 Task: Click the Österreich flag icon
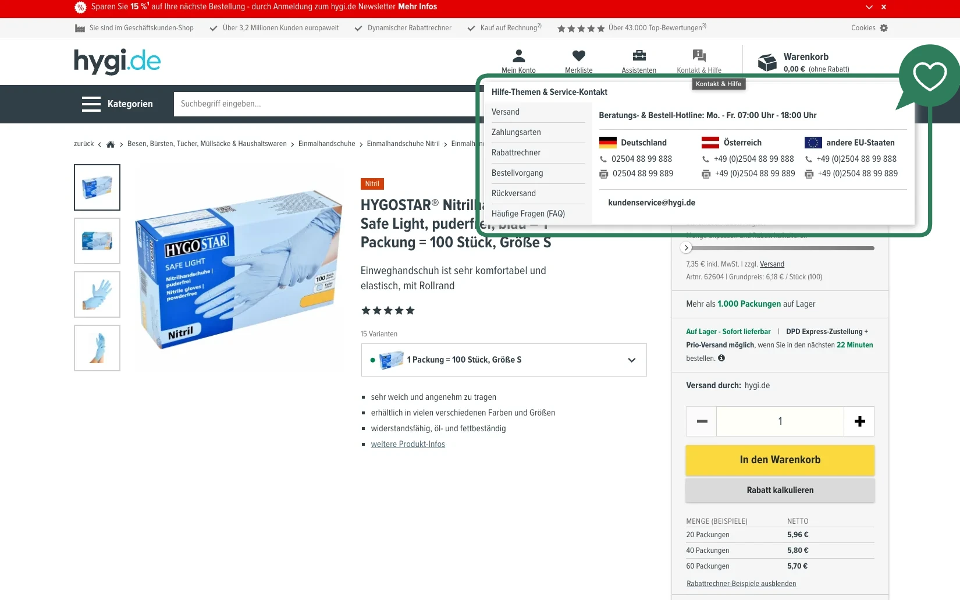[710, 143]
